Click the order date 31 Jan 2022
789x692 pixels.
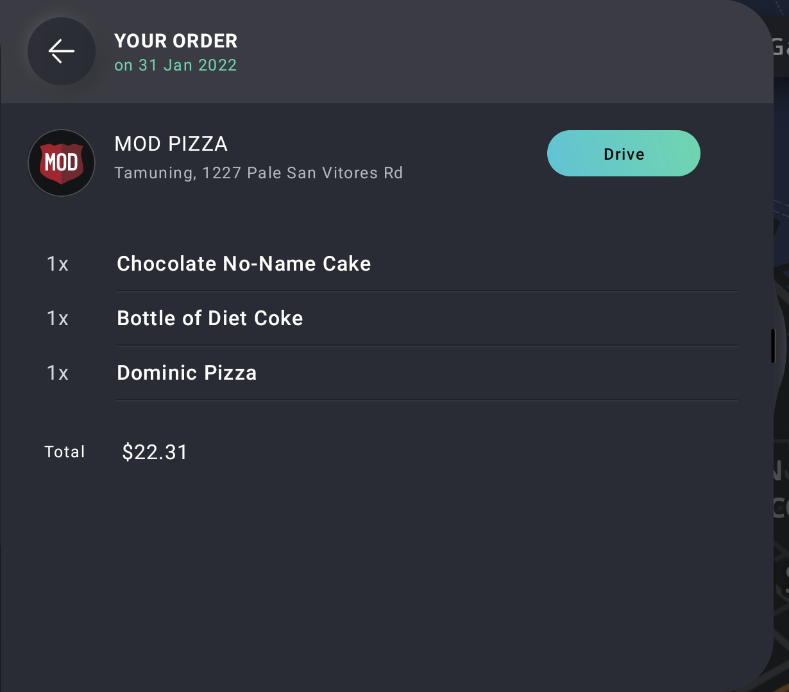click(x=188, y=65)
